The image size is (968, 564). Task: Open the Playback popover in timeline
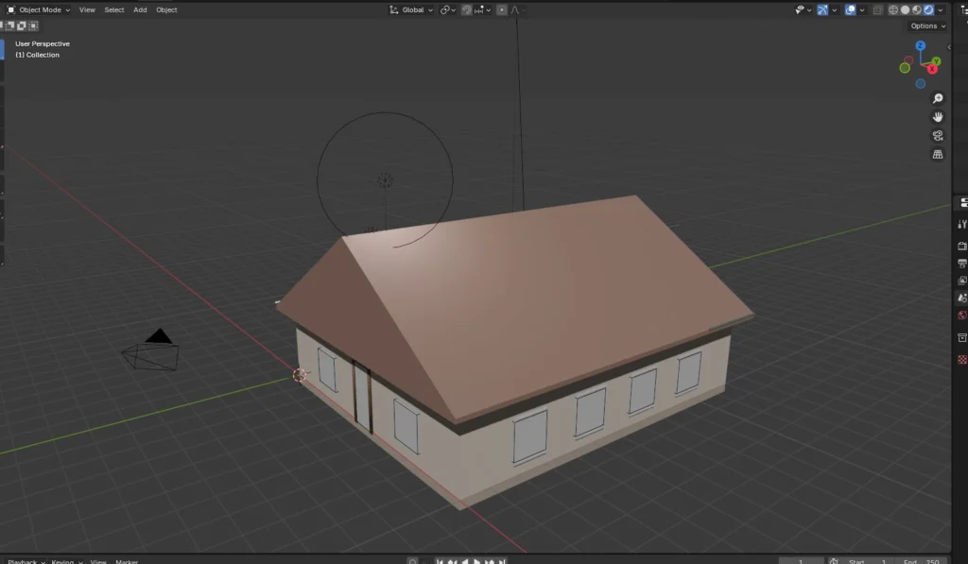click(24, 561)
